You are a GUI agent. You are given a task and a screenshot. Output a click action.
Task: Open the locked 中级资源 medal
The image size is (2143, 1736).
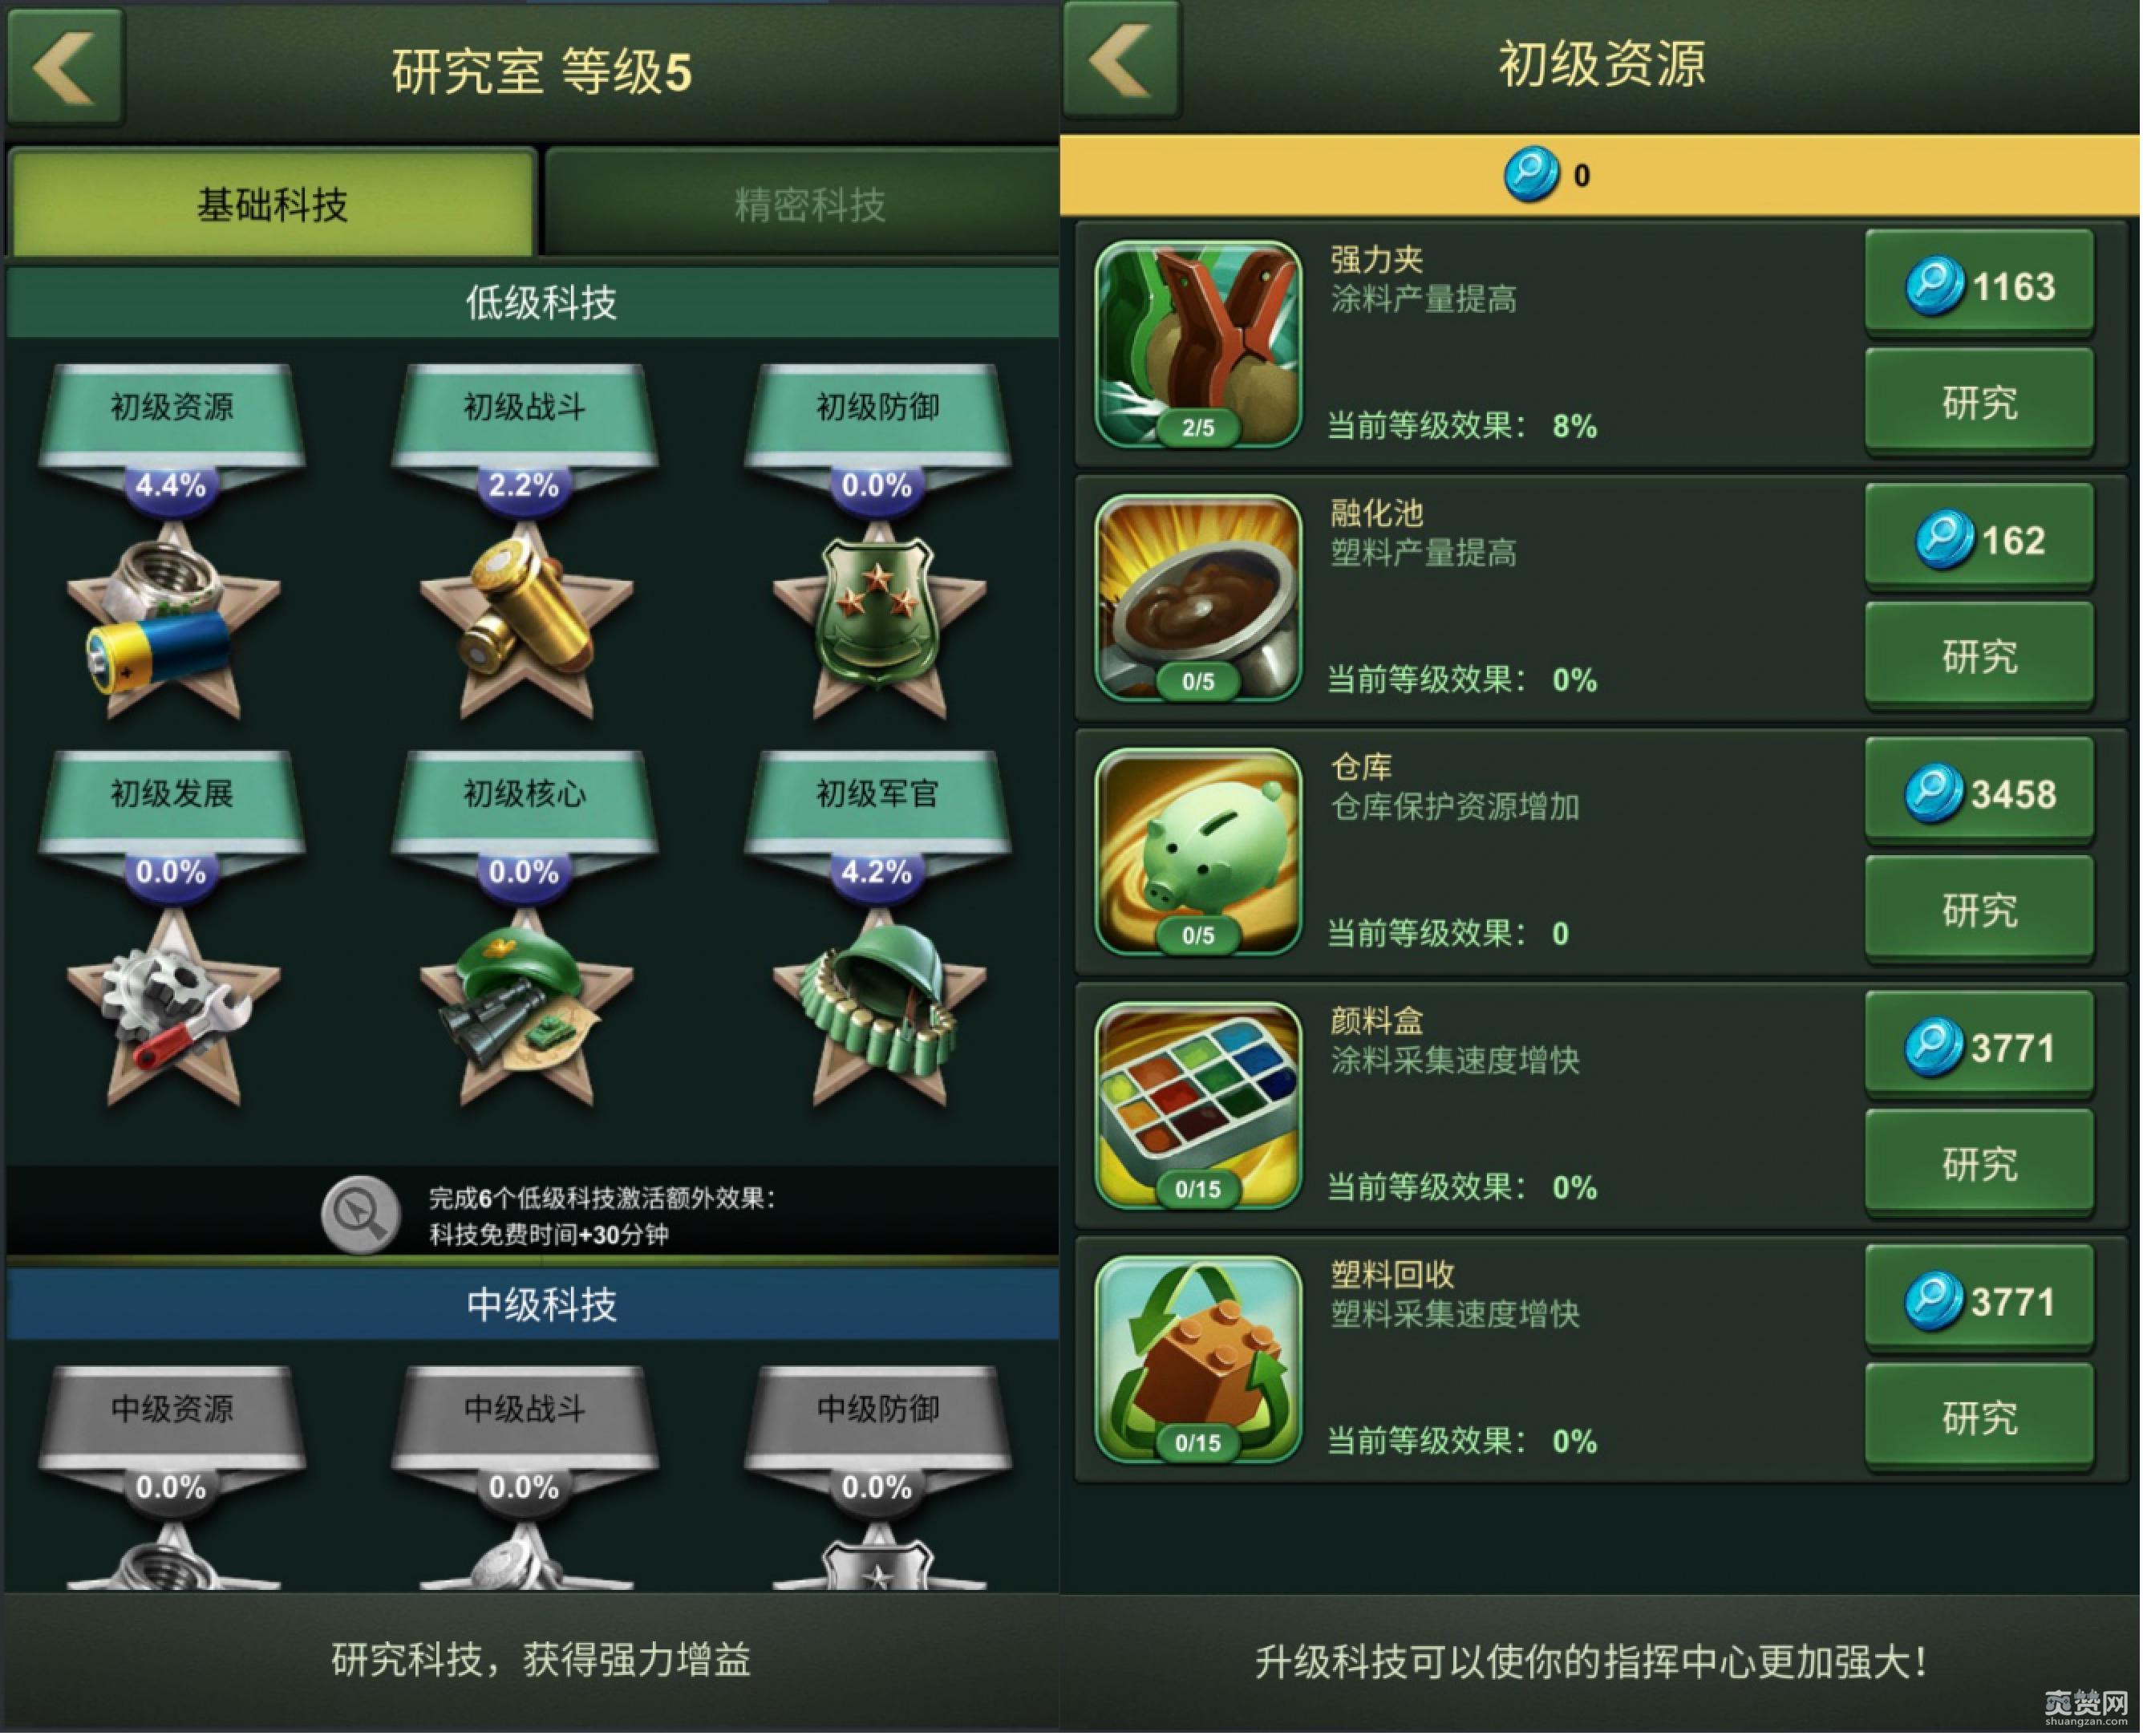pyautogui.click(x=172, y=1478)
